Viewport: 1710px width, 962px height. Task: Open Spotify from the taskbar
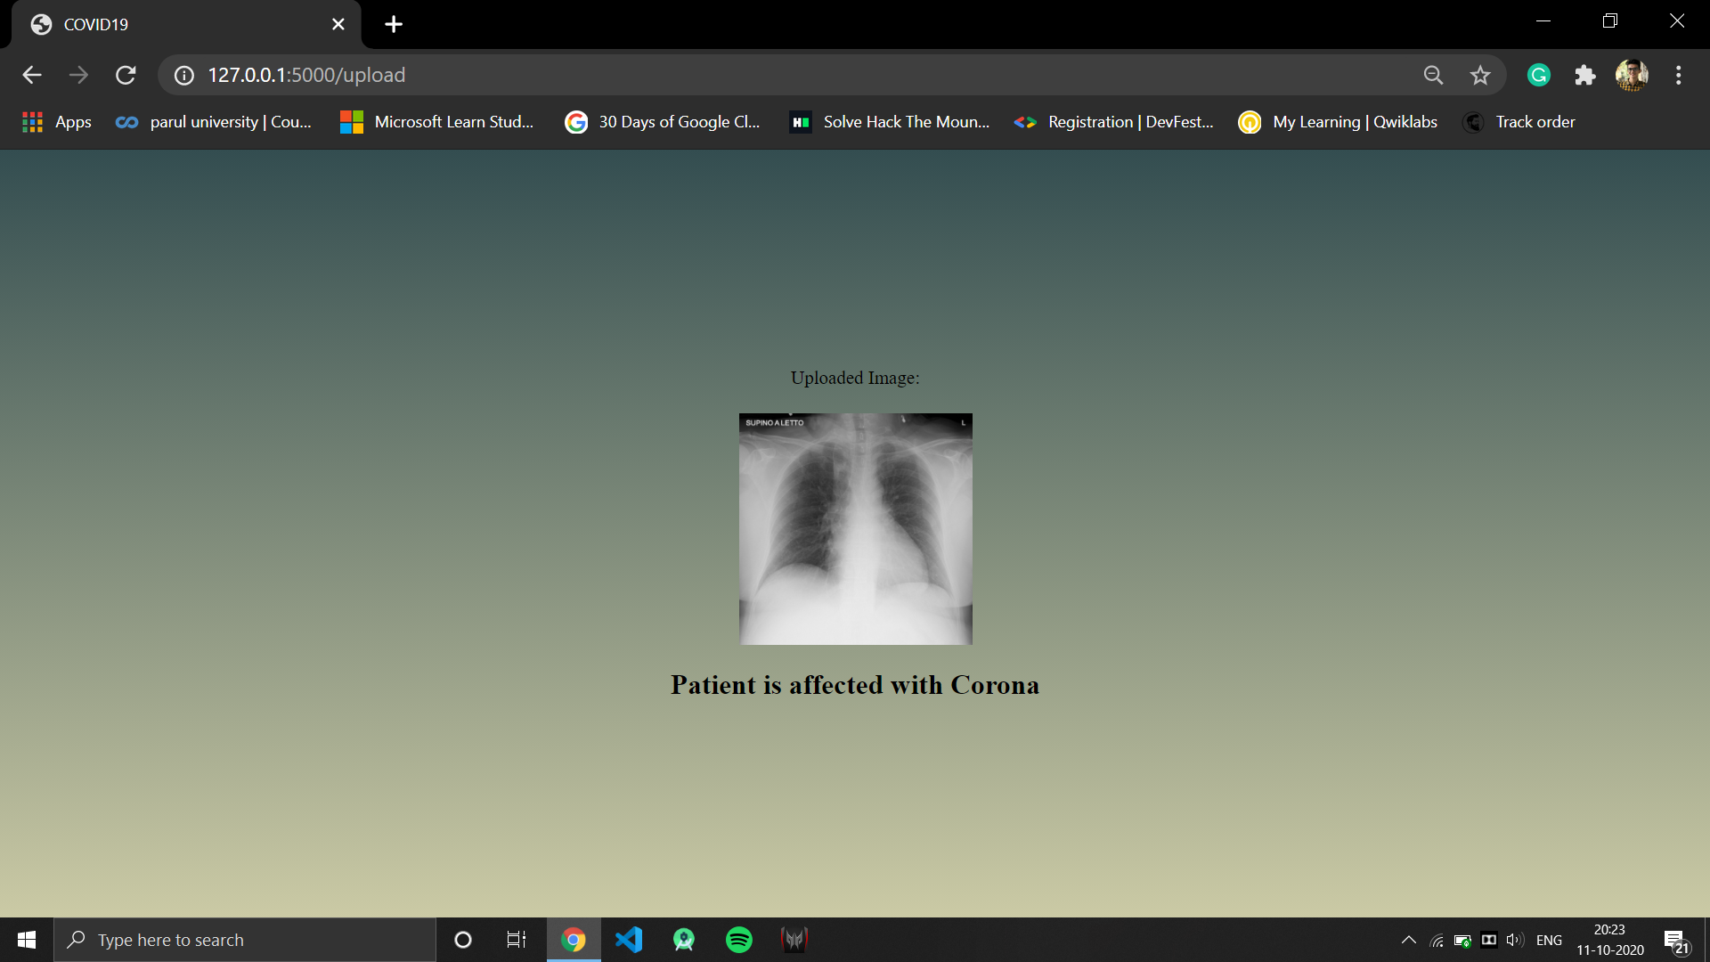point(739,940)
